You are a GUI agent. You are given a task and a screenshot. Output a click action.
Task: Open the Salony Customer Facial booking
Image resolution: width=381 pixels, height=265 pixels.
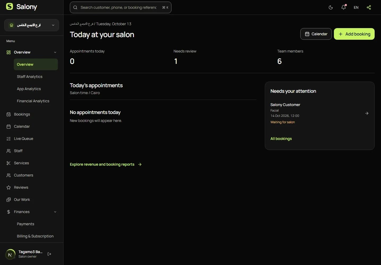(320, 113)
